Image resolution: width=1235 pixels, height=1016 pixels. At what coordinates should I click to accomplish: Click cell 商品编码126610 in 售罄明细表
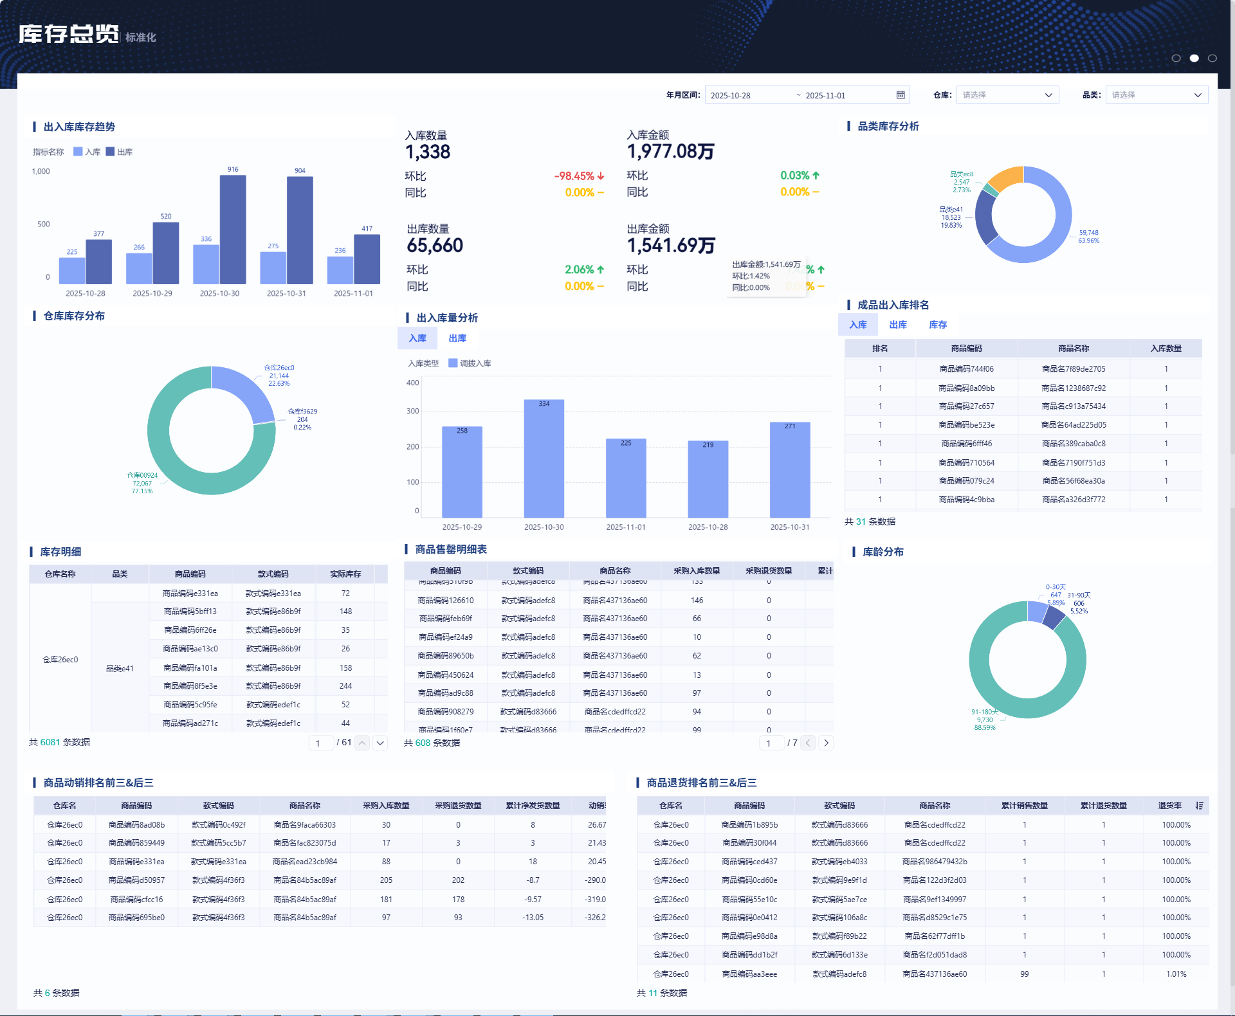[x=446, y=601]
